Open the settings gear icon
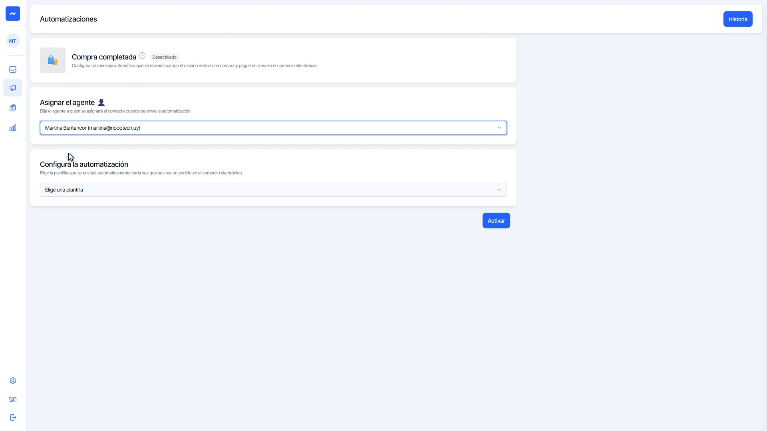This screenshot has height=431, width=767. 13,381
